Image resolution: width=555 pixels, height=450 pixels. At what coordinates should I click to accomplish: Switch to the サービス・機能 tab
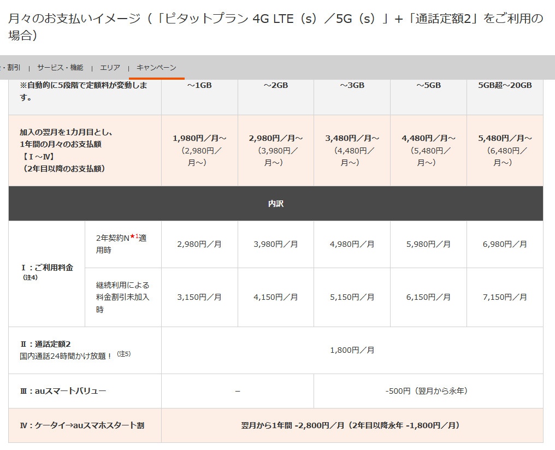[60, 68]
